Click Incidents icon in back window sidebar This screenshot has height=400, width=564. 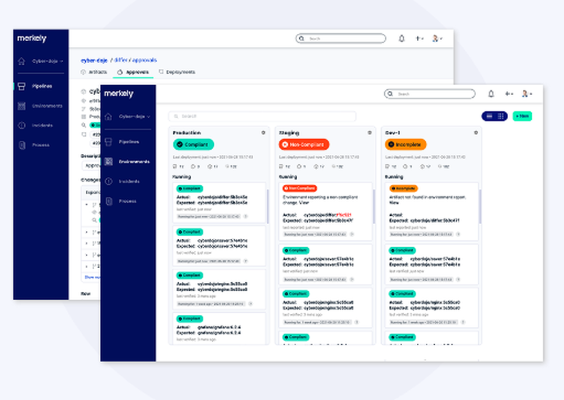(21, 126)
